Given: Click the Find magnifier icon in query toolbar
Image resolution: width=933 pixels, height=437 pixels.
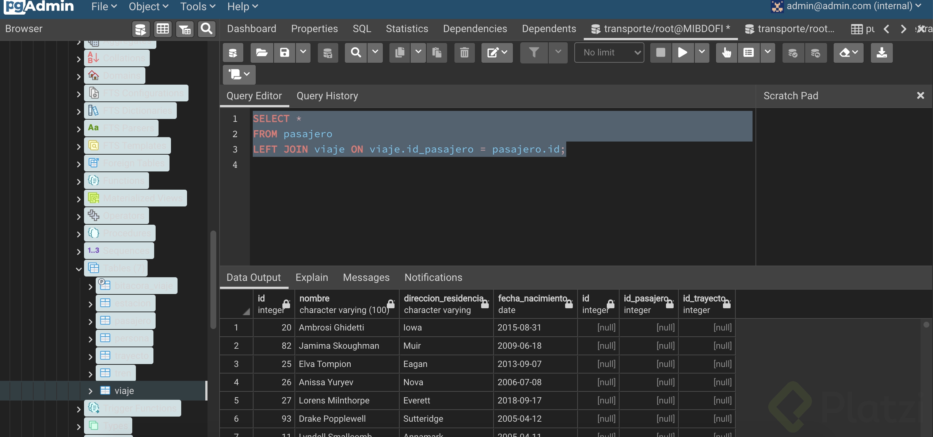Looking at the screenshot, I should pyautogui.click(x=356, y=53).
